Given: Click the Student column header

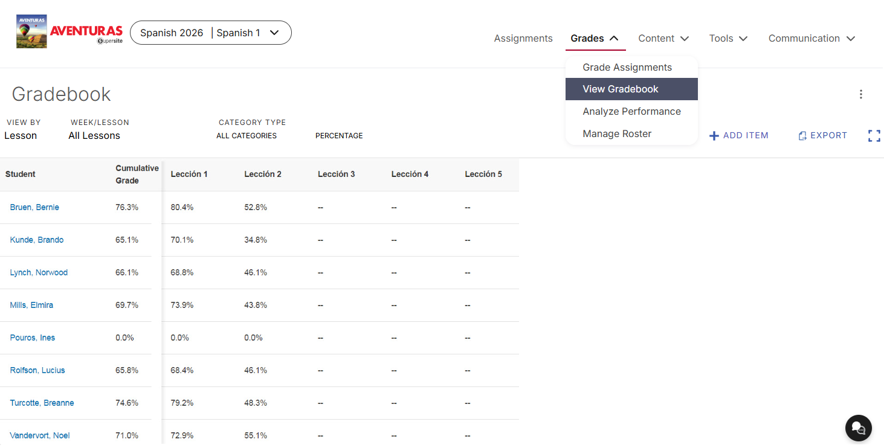Looking at the screenshot, I should point(21,174).
